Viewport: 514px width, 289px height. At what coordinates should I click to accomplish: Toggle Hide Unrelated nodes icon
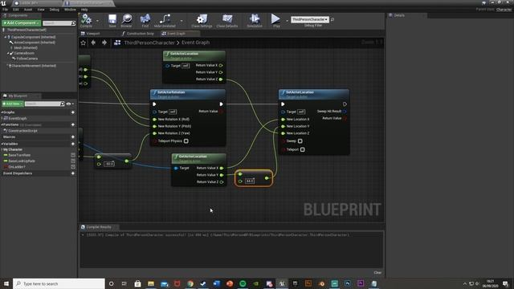click(165, 18)
